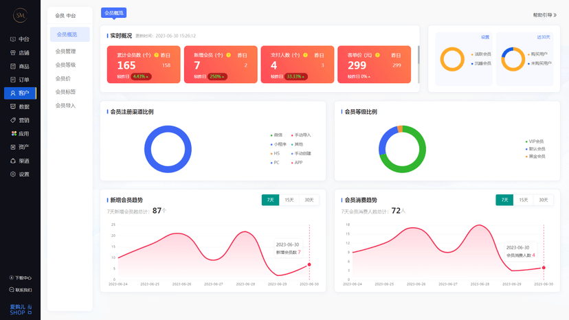Toggle 活跃会员 legend item
This screenshot has width=569, height=320.
coord(481,54)
